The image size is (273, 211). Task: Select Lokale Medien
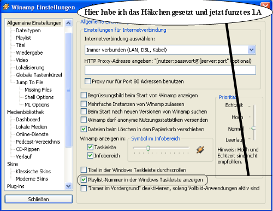tap(32, 127)
